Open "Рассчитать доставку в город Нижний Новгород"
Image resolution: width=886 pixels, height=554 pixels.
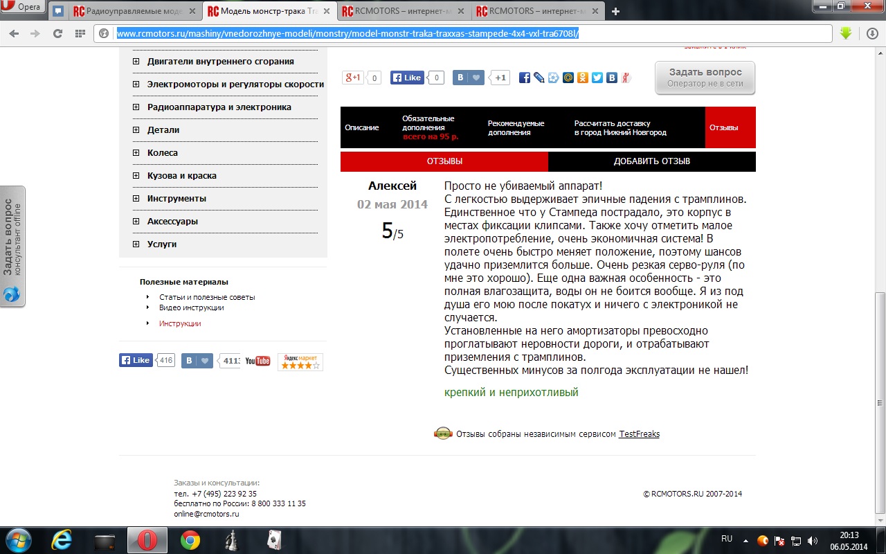coord(620,127)
